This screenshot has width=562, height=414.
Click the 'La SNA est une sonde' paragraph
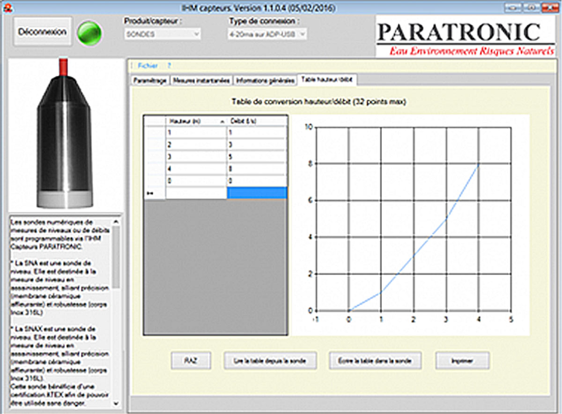pos(60,289)
